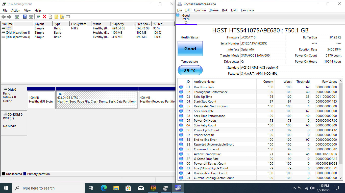Open the Function menu in CrystalDiskInfo
345x193 pixels.
pos(200,10)
